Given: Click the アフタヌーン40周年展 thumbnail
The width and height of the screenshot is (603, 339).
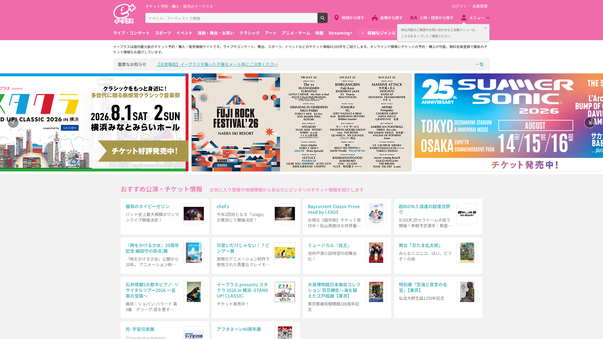Looking at the screenshot, I should (x=285, y=333).
